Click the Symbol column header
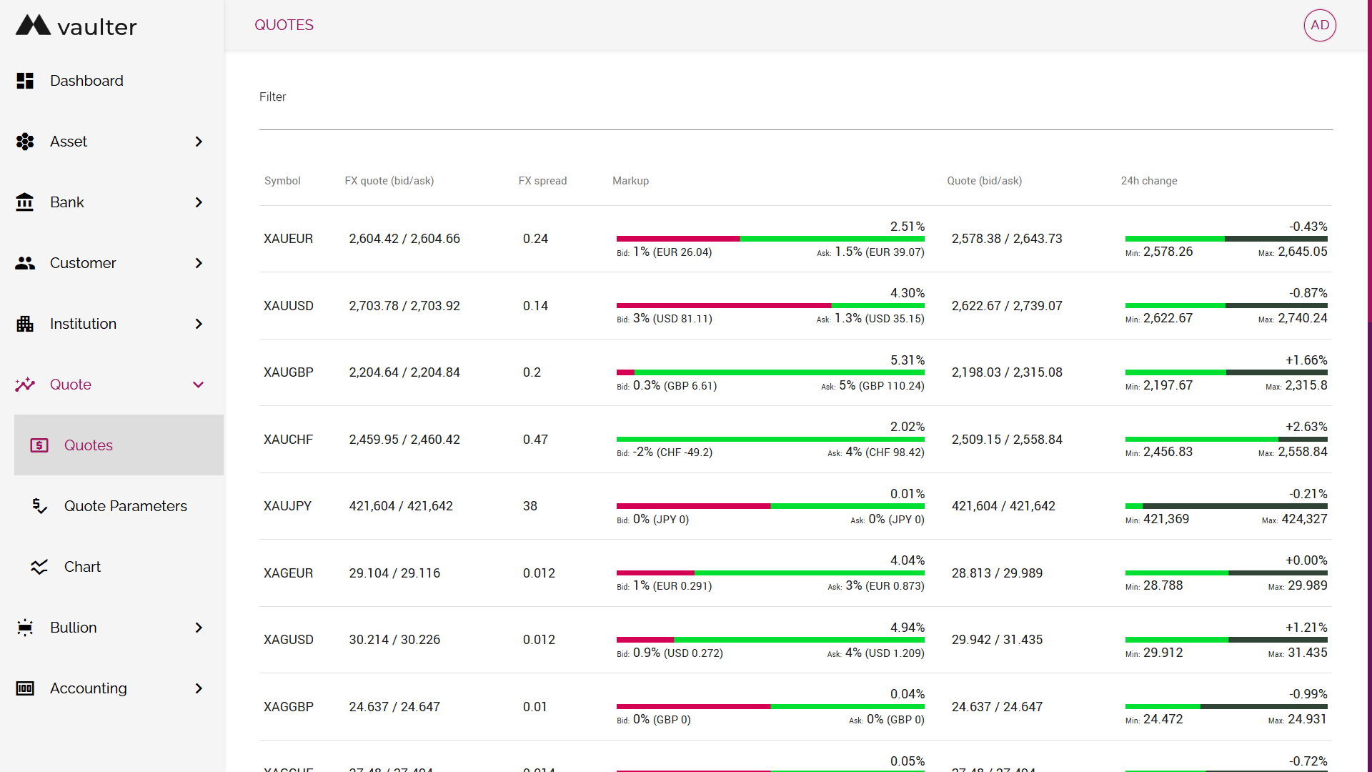 (x=282, y=181)
